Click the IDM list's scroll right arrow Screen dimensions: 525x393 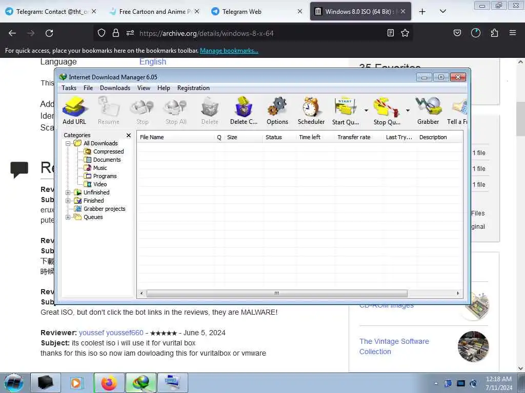click(458, 293)
